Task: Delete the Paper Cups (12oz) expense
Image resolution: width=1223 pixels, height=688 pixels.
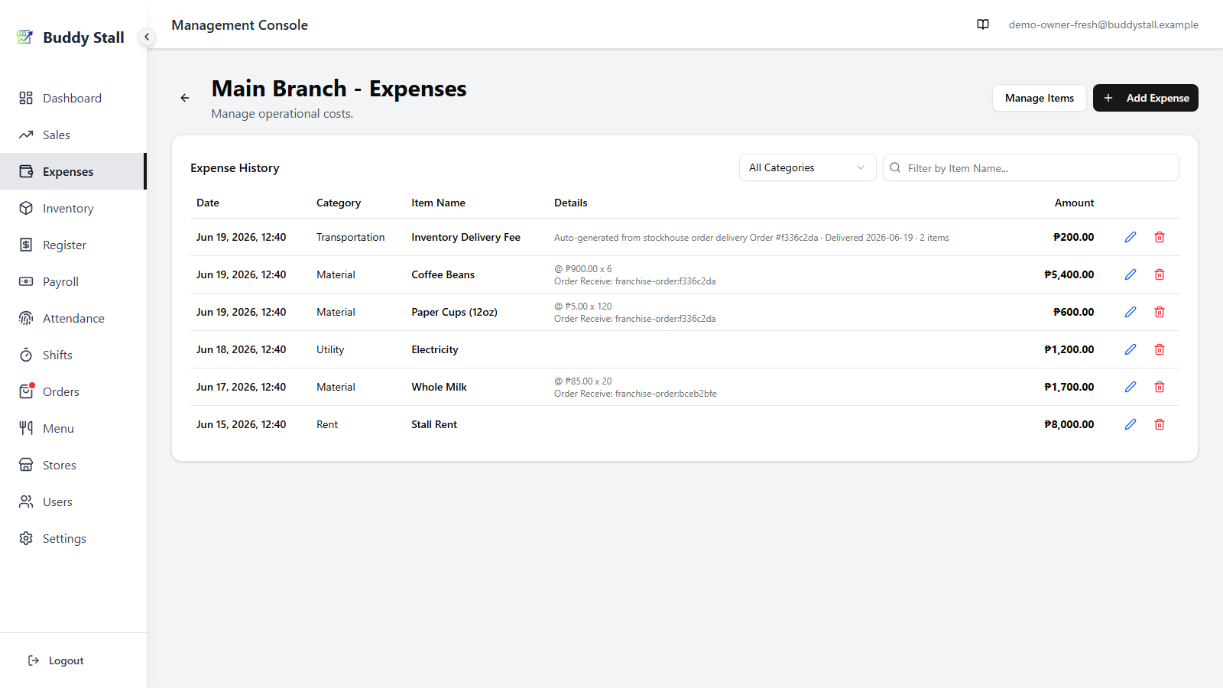Action: click(1160, 312)
